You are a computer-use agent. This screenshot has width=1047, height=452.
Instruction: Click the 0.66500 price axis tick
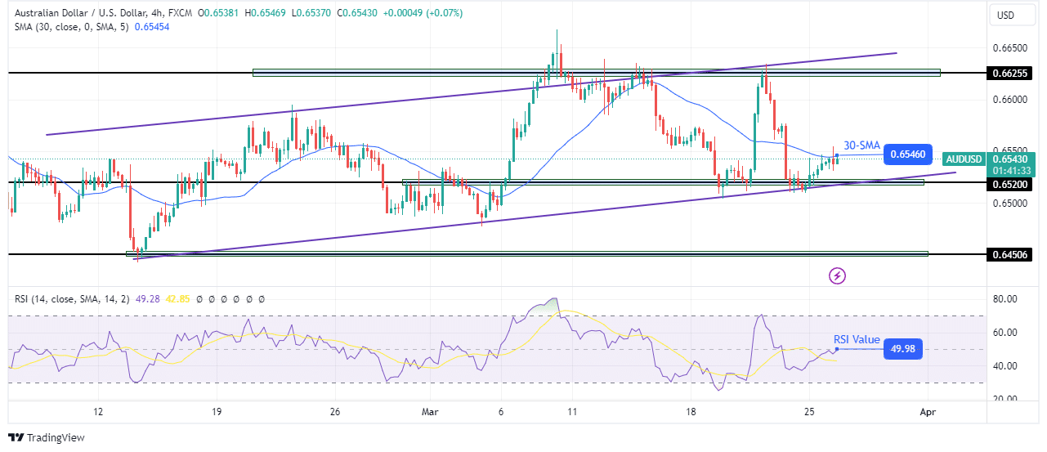[1009, 48]
